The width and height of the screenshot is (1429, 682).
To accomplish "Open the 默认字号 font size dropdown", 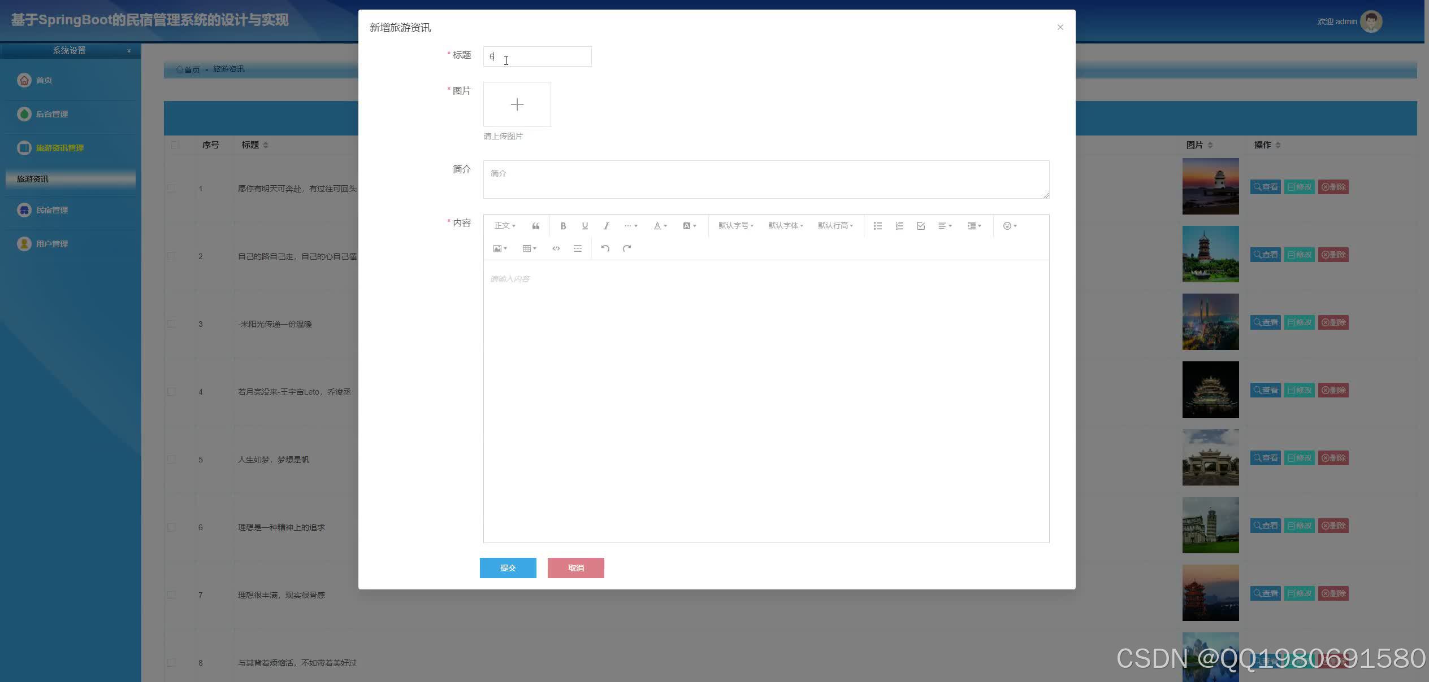I will click(735, 226).
